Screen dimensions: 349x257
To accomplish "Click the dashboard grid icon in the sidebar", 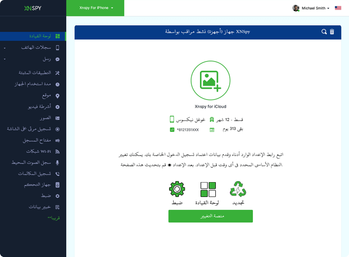I will coord(58,36).
